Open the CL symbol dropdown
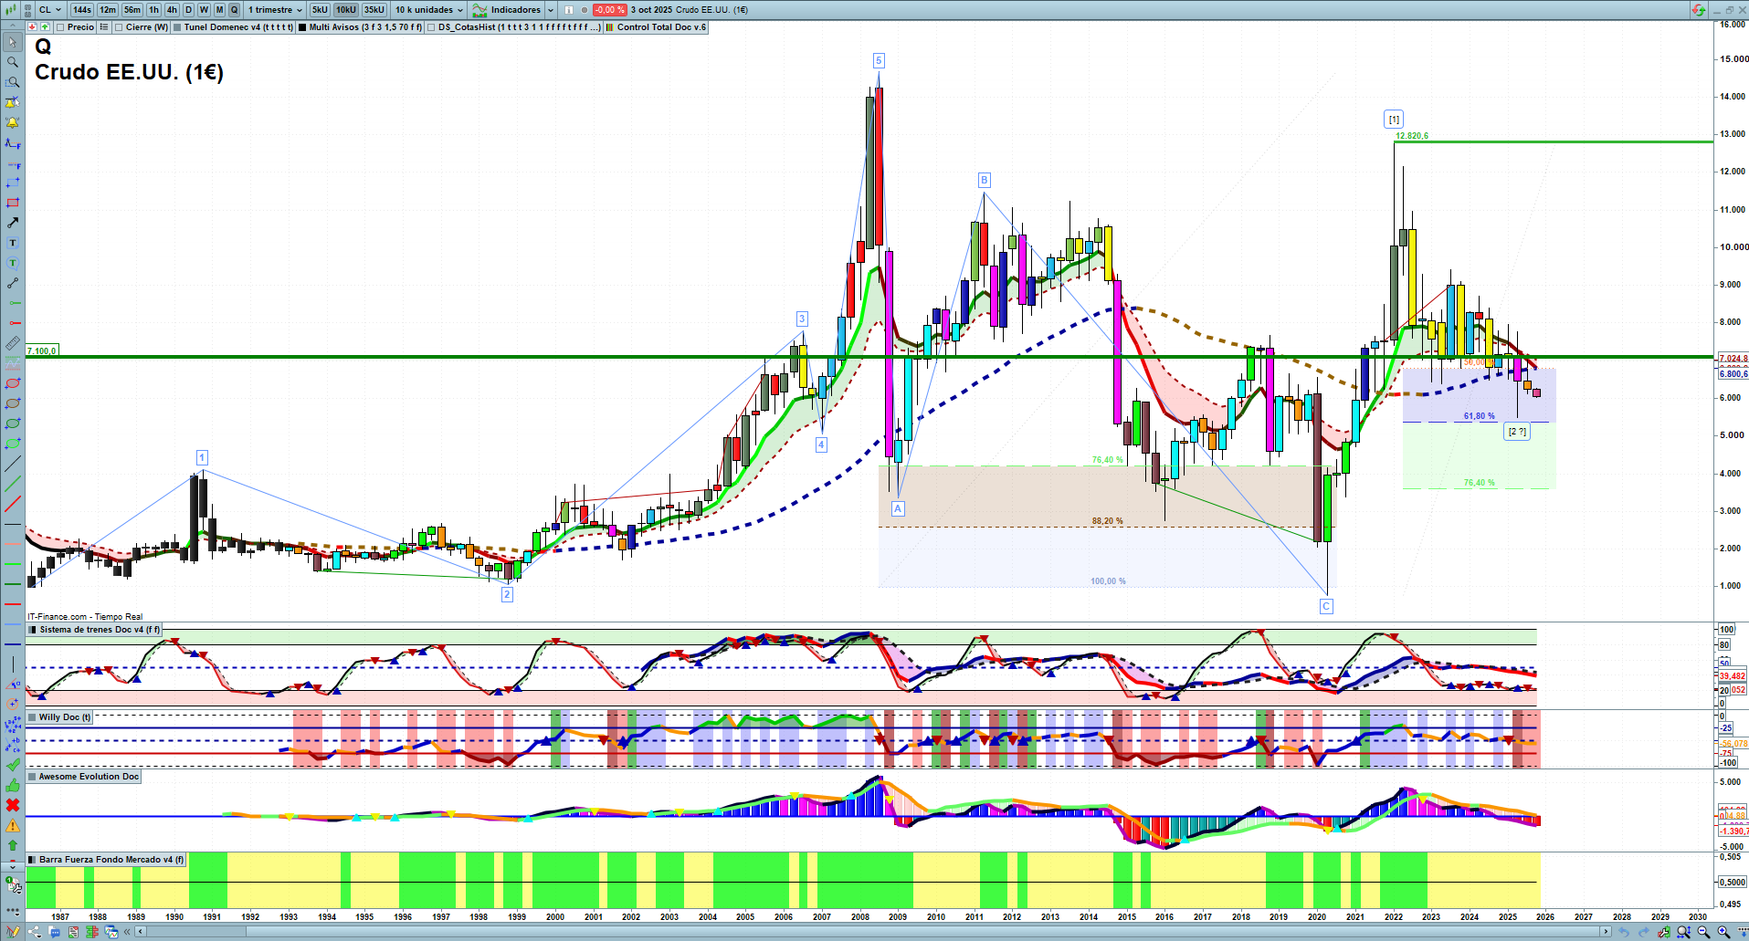The width and height of the screenshot is (1749, 941). (x=50, y=10)
